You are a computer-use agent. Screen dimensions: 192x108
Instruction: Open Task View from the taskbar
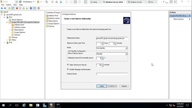(x=17, y=105)
